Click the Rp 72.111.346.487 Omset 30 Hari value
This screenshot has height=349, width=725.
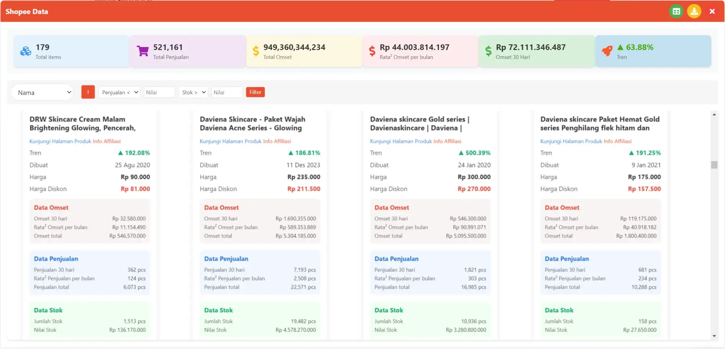531,47
